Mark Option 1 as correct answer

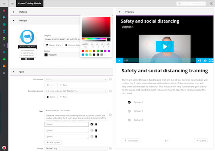pos(92,124)
